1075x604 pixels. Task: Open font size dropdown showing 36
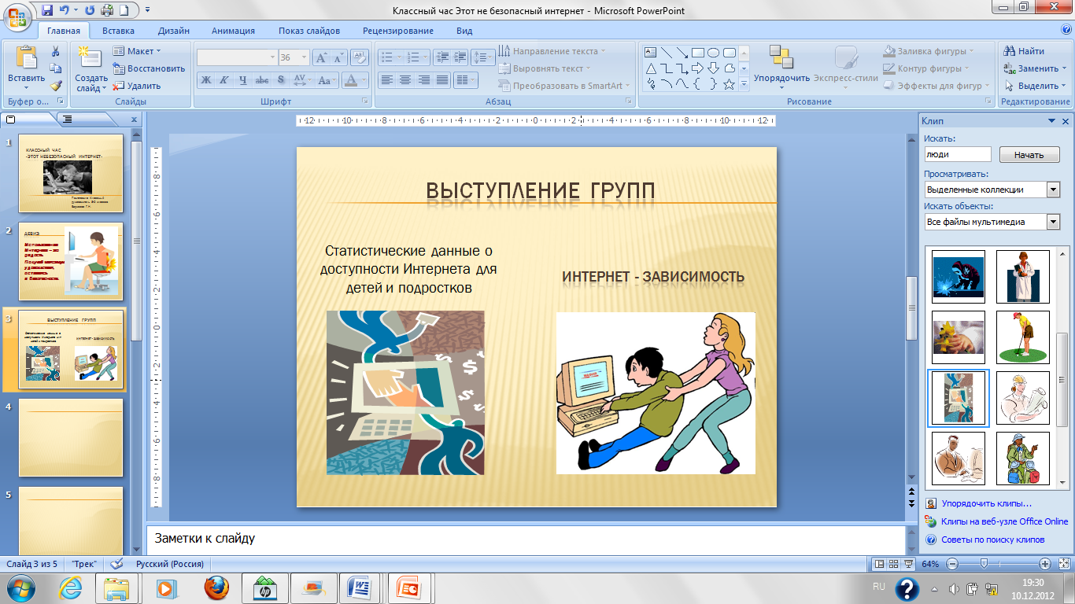click(304, 57)
